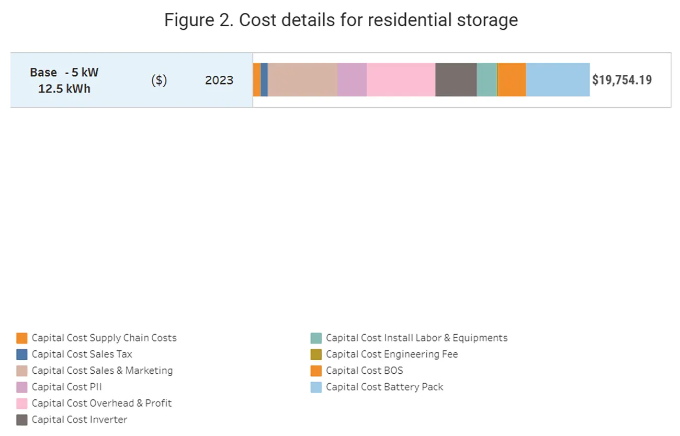Screen dimensions: 680x436
Task: Click the light blue Battery Pack bar segment
Action: tap(557, 79)
